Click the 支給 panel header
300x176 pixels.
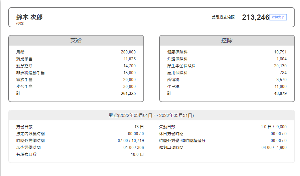click(76, 41)
